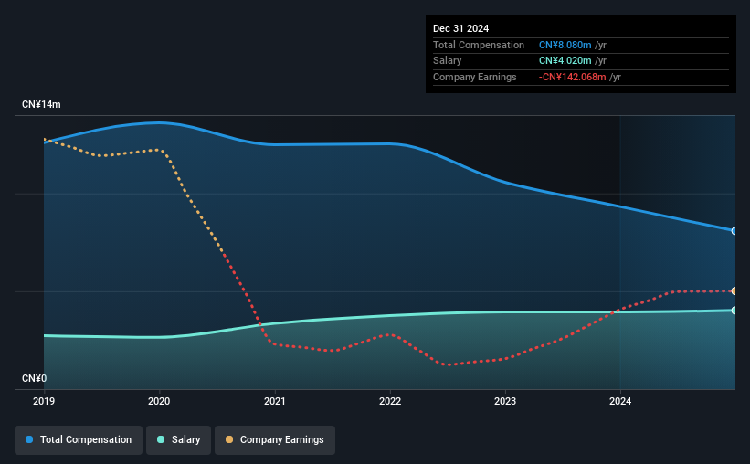Viewport: 750px width, 464px height.
Task: Toggle the Total Compensation legend button
Action: pos(79,439)
